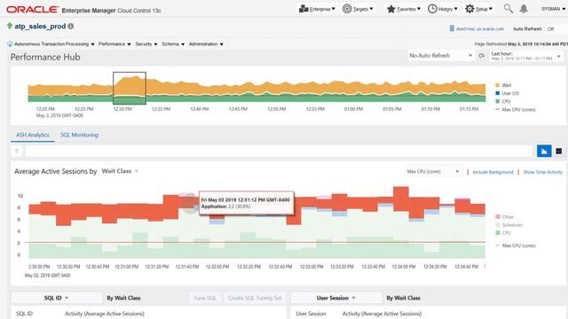
Task: Click the info icon beside atp_sales_prod
Action: tap(71, 27)
